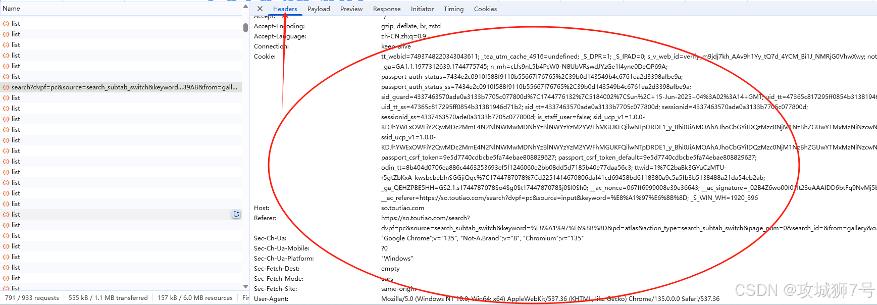The image size is (877, 305).
Task: Click the request list scrollbar down arrow
Action: point(246,286)
